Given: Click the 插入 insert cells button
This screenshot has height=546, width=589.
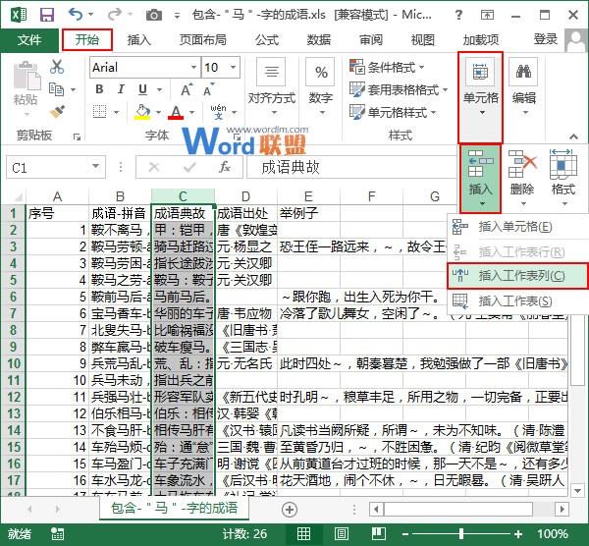Looking at the screenshot, I should pyautogui.click(x=480, y=178).
